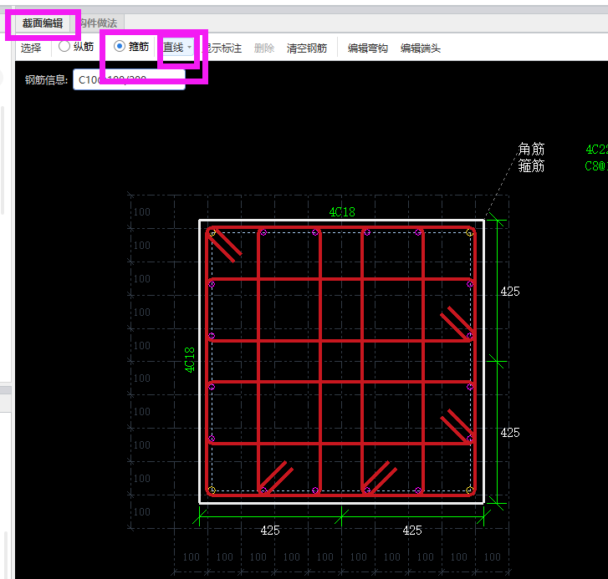The image size is (608, 579).
Task: Click the 角筋 annotation text
Action: coord(531,149)
